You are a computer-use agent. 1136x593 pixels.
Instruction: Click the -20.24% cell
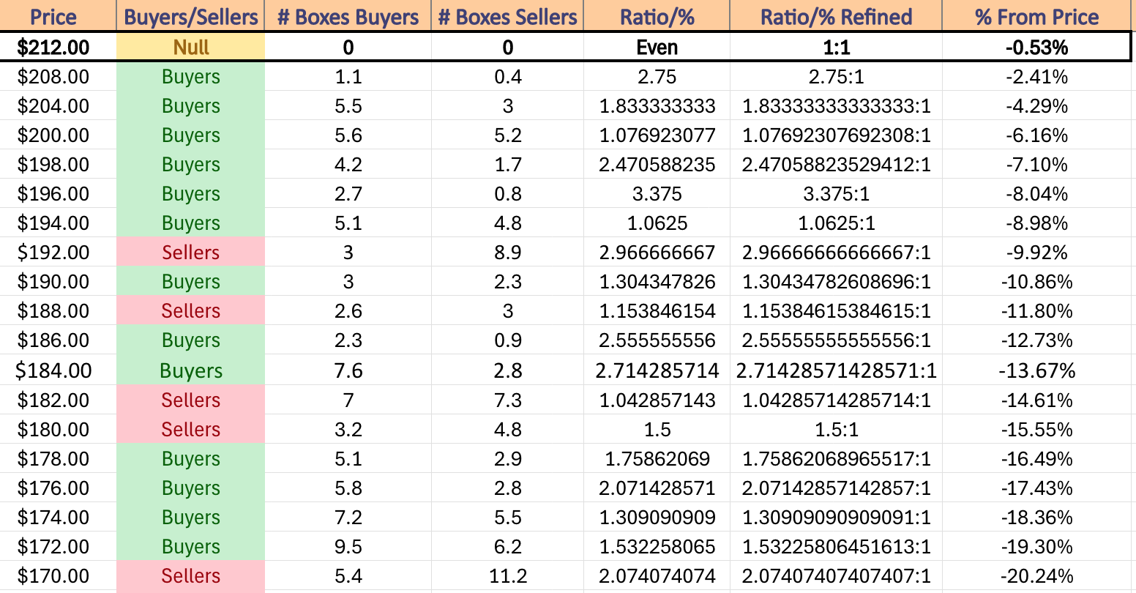[x=1037, y=575]
